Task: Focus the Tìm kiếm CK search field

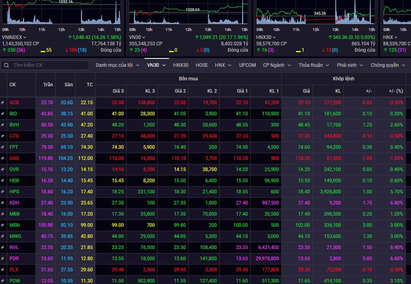Action: click(45, 65)
